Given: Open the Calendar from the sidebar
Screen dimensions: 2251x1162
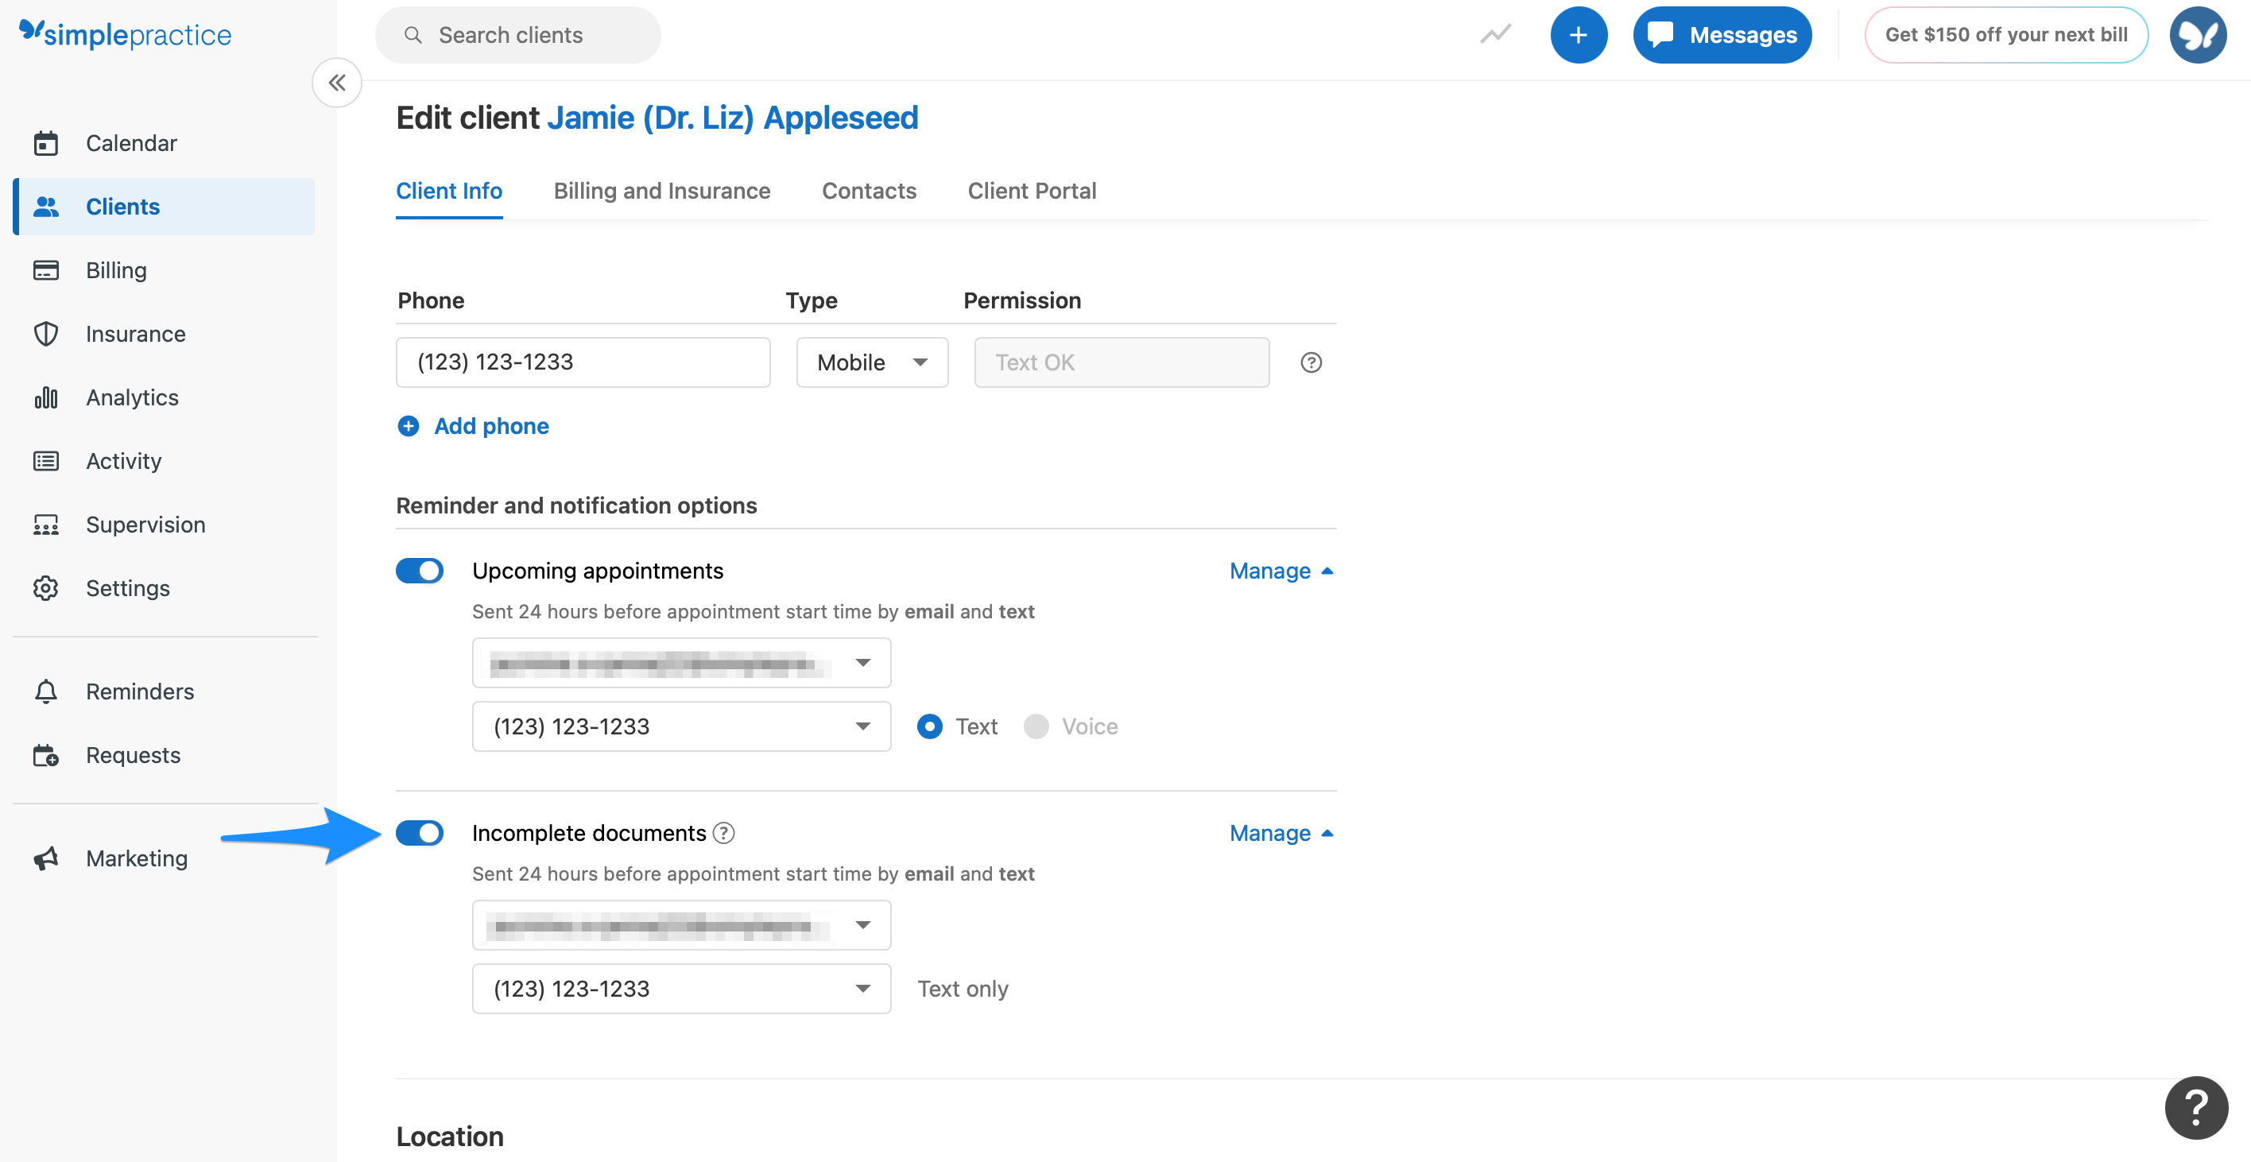Looking at the screenshot, I should pos(45,142).
